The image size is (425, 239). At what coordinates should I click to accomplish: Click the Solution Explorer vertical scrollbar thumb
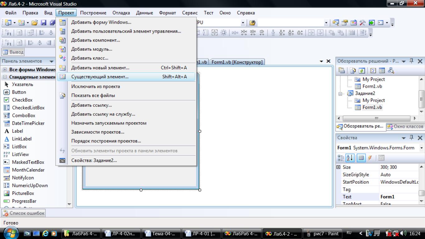point(422,100)
